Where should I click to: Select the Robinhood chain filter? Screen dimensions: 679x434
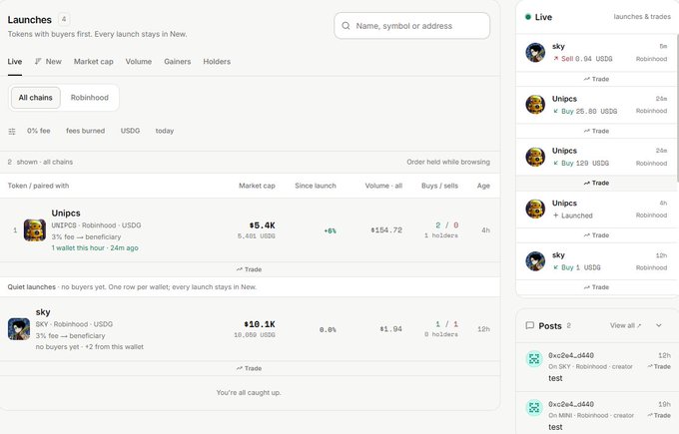pyautogui.click(x=90, y=98)
